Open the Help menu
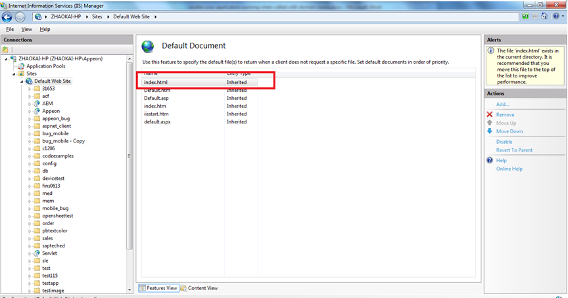 point(45,30)
